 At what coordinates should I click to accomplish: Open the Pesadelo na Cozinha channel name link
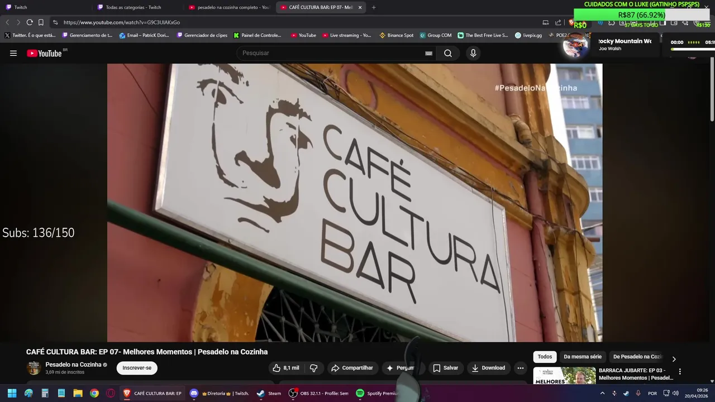click(x=73, y=365)
